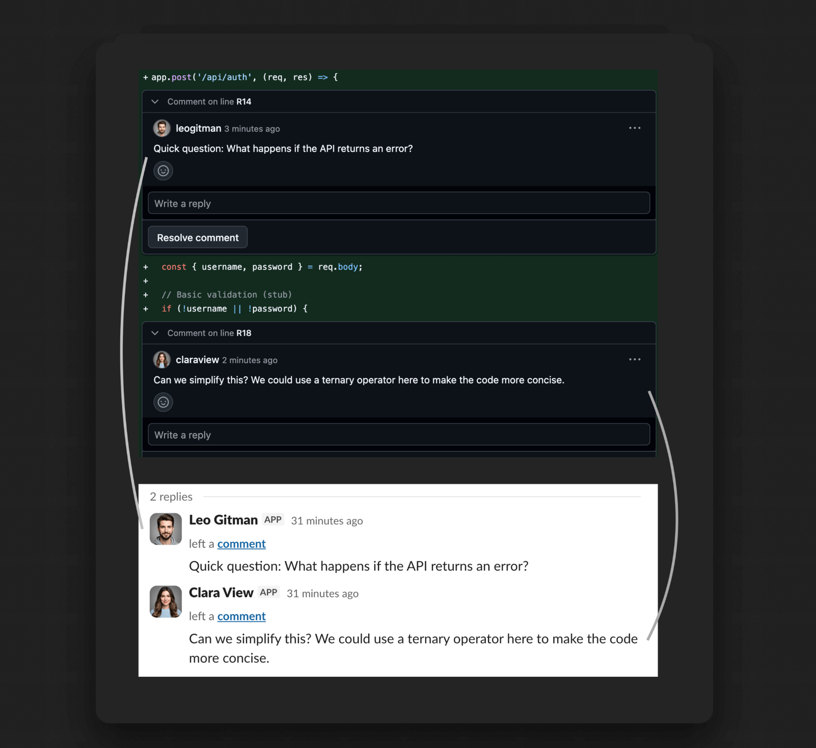This screenshot has width=816, height=748.
Task: Click Clara View's name in Slack thread
Action: point(221,593)
